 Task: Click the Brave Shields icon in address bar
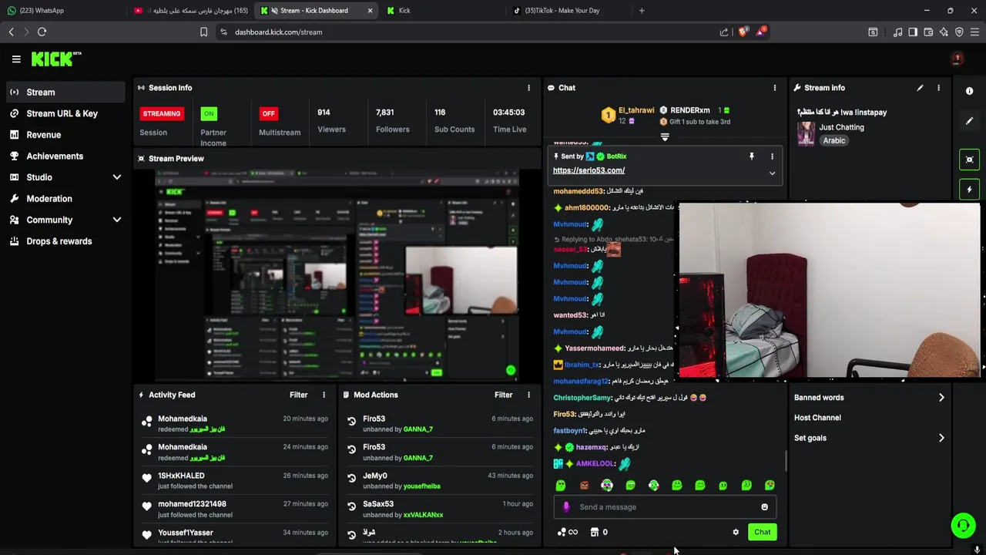[743, 32]
